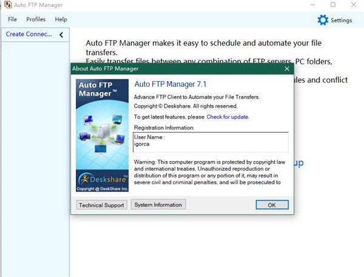This screenshot has height=277, width=364.
Task: Minimize the Auto FTP Manager window
Action: (x=312, y=5)
